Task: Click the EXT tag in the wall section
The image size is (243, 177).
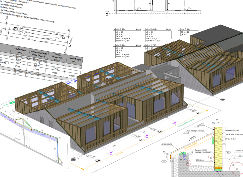Action: pyautogui.click(x=164, y=161)
